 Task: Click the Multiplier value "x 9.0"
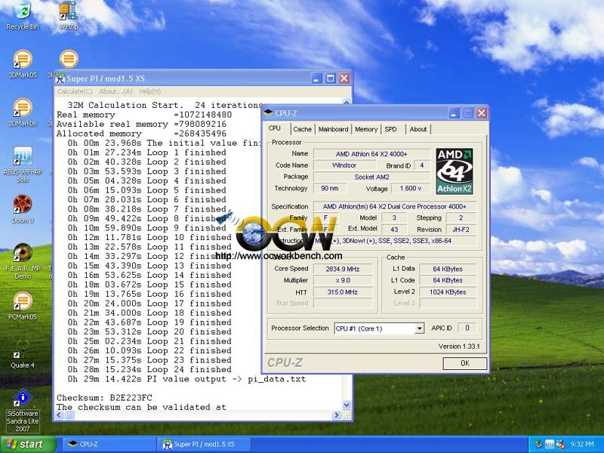343,280
